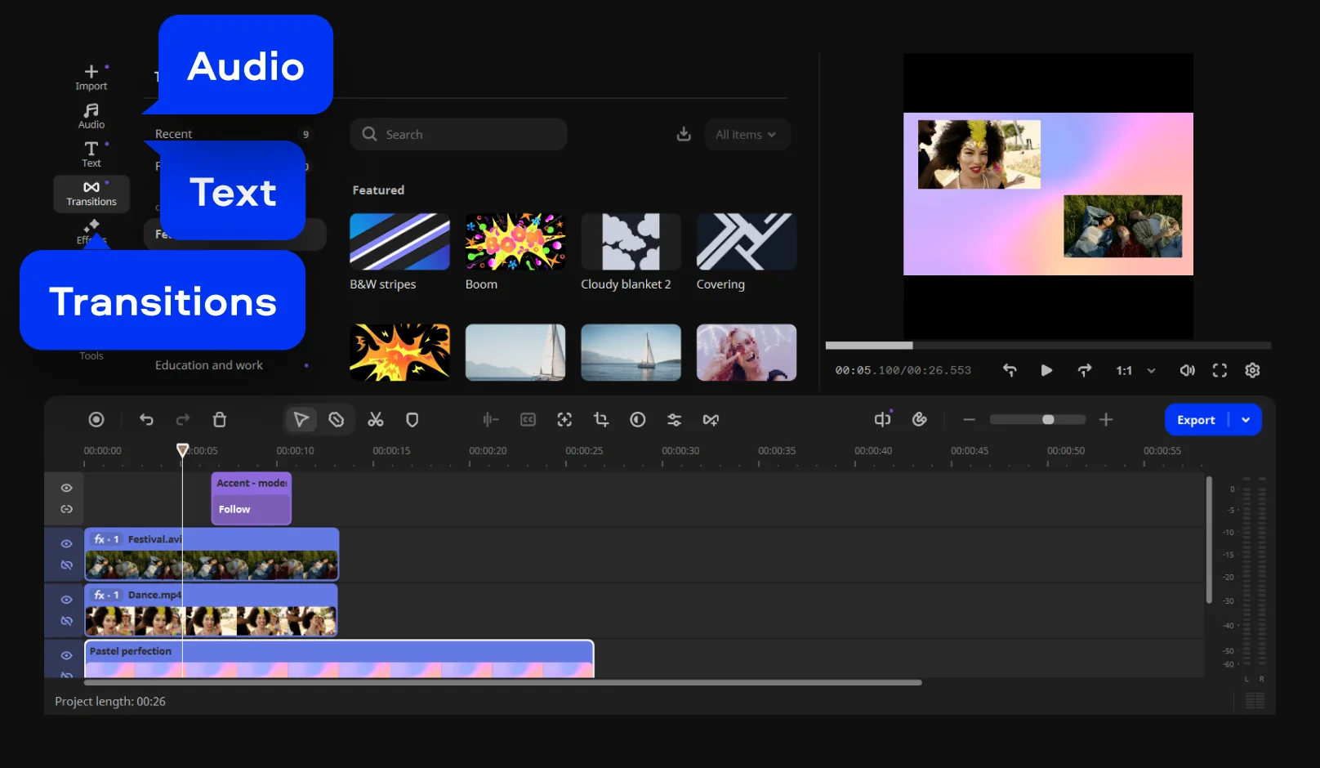The height and width of the screenshot is (768, 1320).
Task: Click the Export button
Action: [x=1196, y=420]
